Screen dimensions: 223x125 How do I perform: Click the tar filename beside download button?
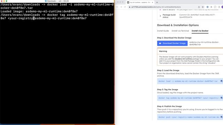(204, 43)
